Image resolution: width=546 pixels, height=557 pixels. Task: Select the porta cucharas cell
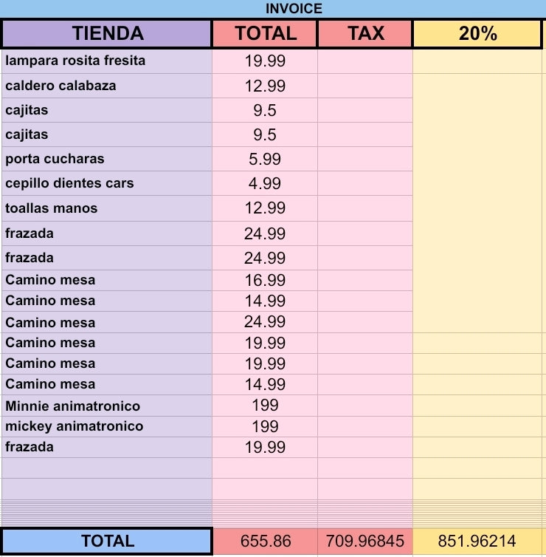point(107,159)
